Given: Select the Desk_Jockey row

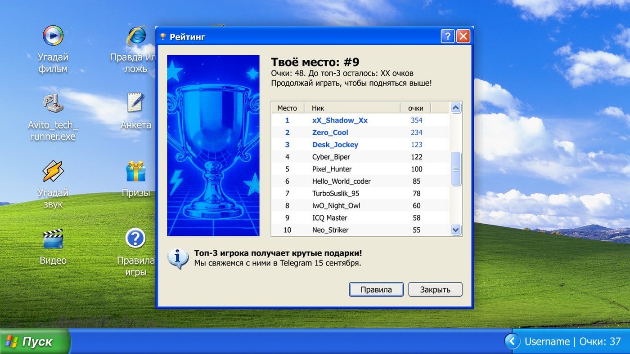Looking at the screenshot, I should [x=360, y=145].
